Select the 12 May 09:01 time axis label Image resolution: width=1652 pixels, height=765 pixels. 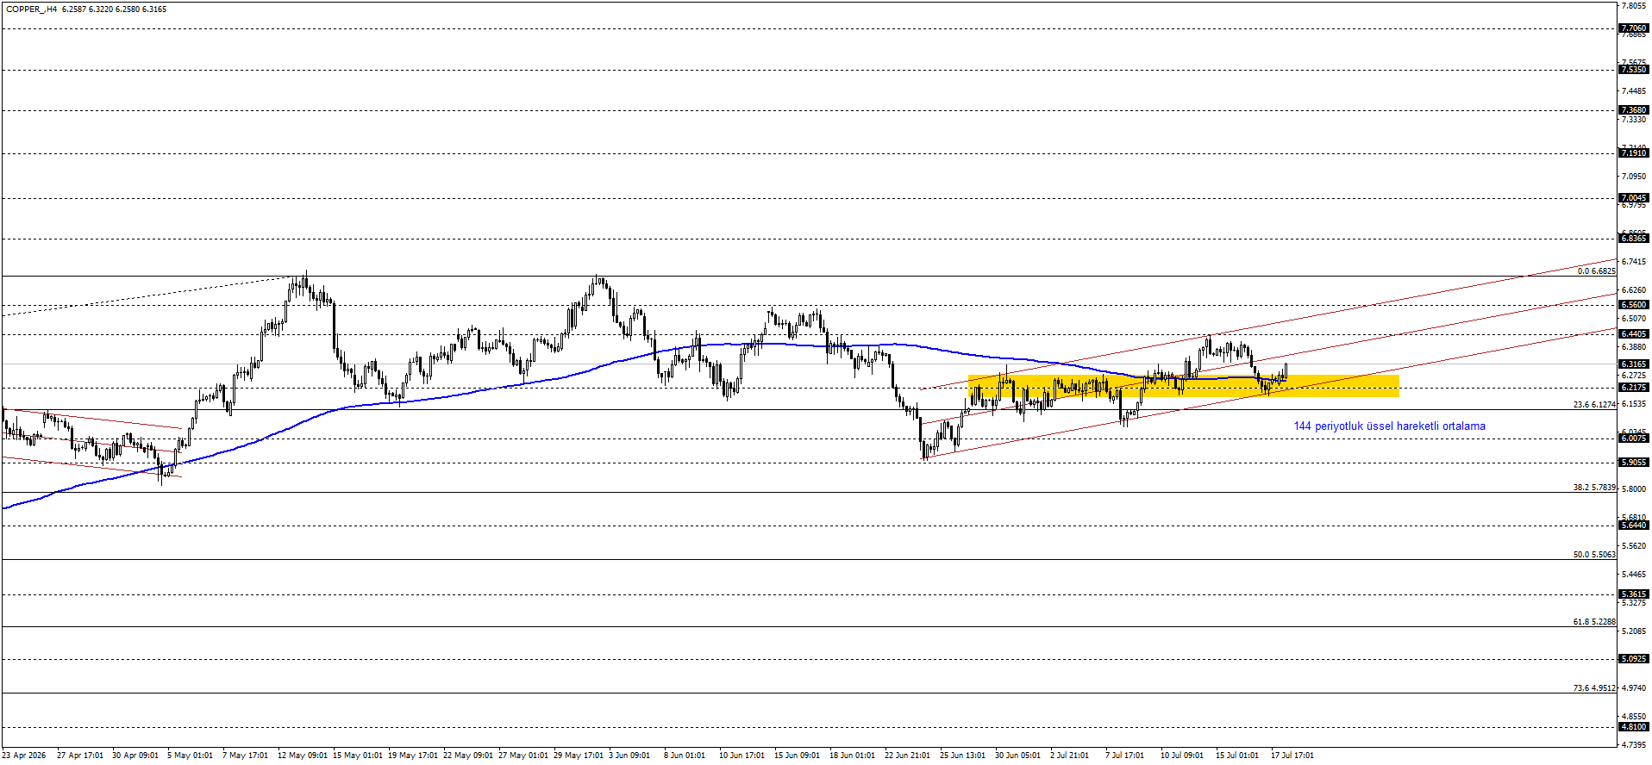coord(303,756)
